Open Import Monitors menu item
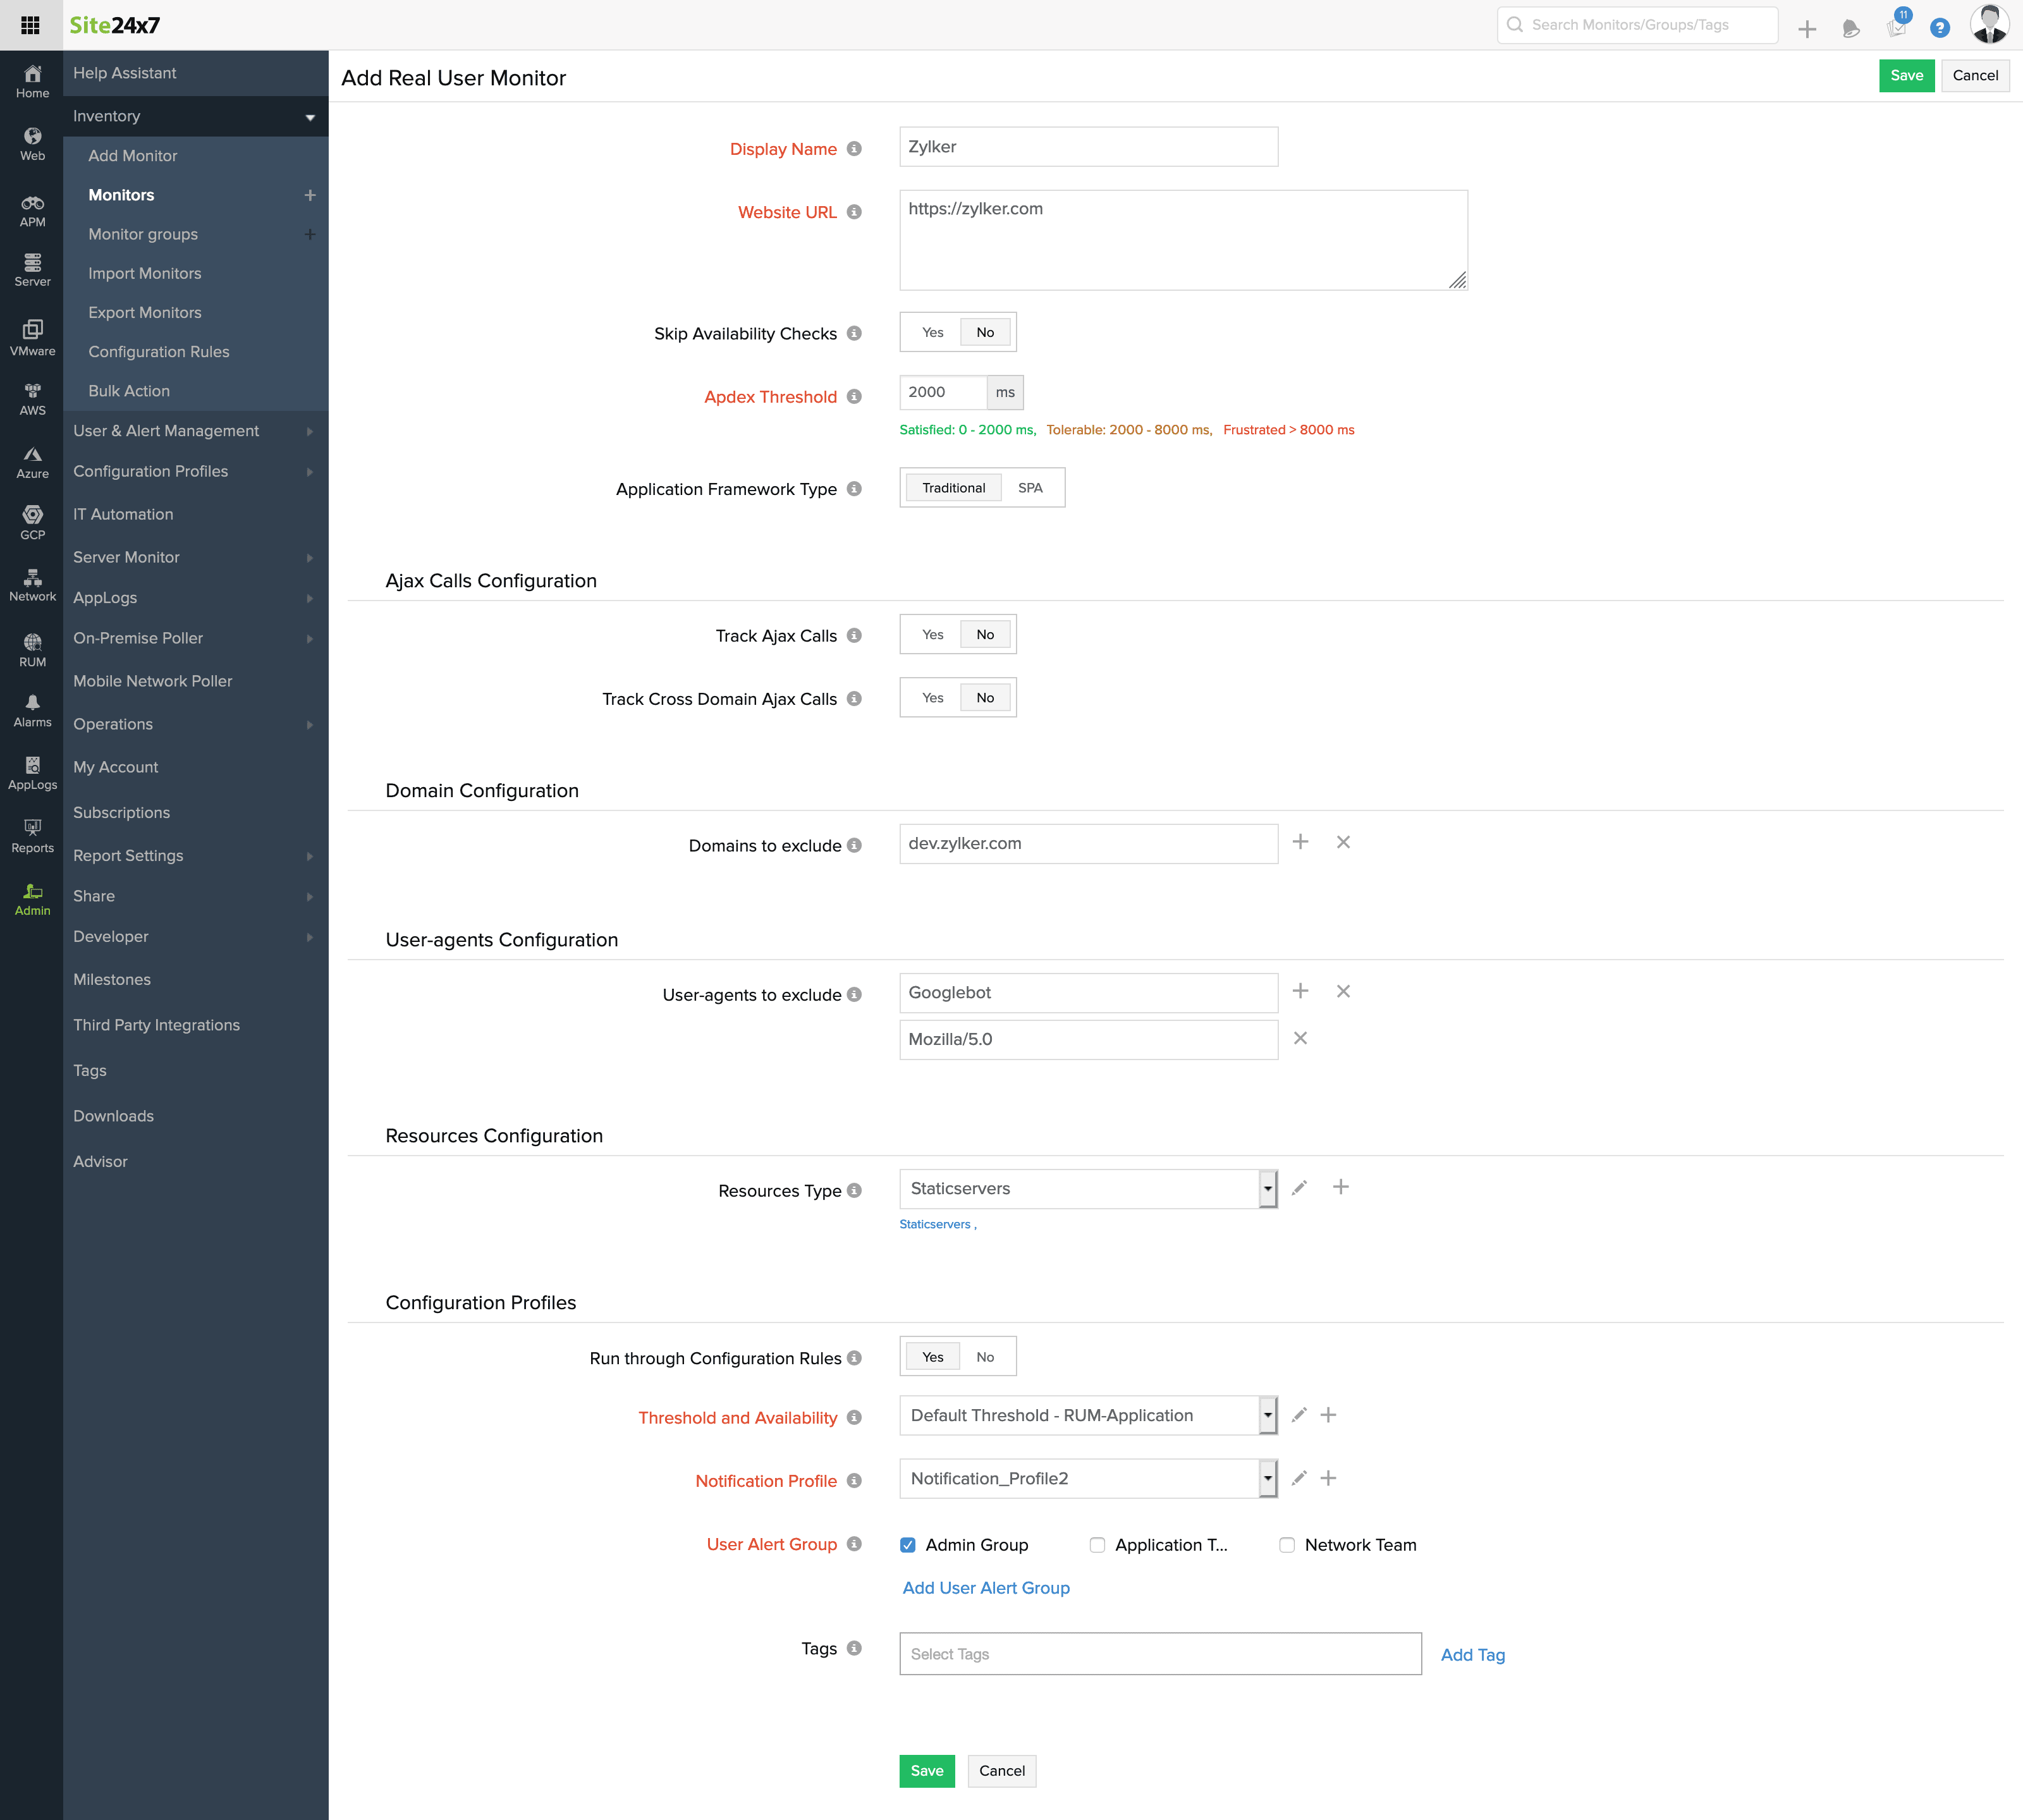This screenshot has height=1820, width=2023. (x=145, y=273)
